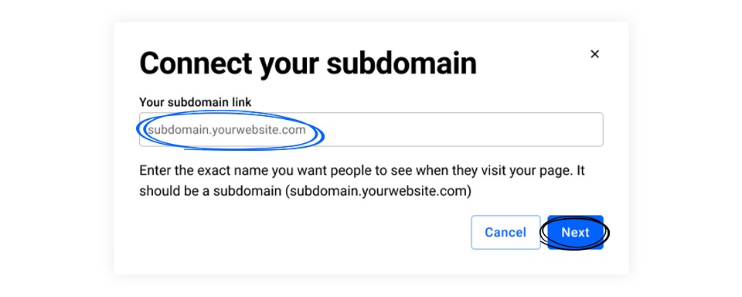742x297 pixels.
Task: Click the outlined Cancel button beside Next
Action: tap(505, 232)
